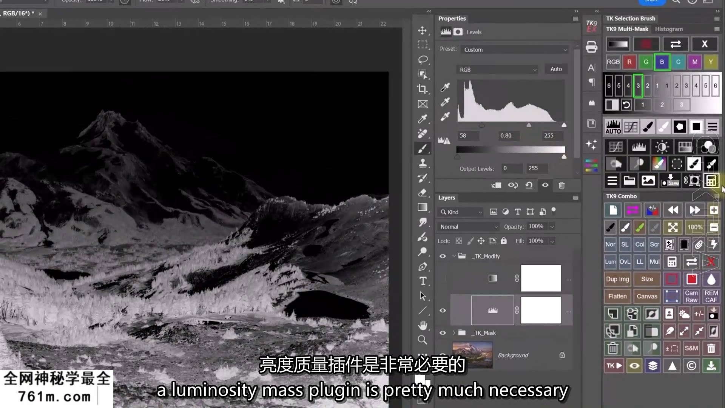Select the Crop tool
Screen dimensions: 725x408
pos(423,89)
